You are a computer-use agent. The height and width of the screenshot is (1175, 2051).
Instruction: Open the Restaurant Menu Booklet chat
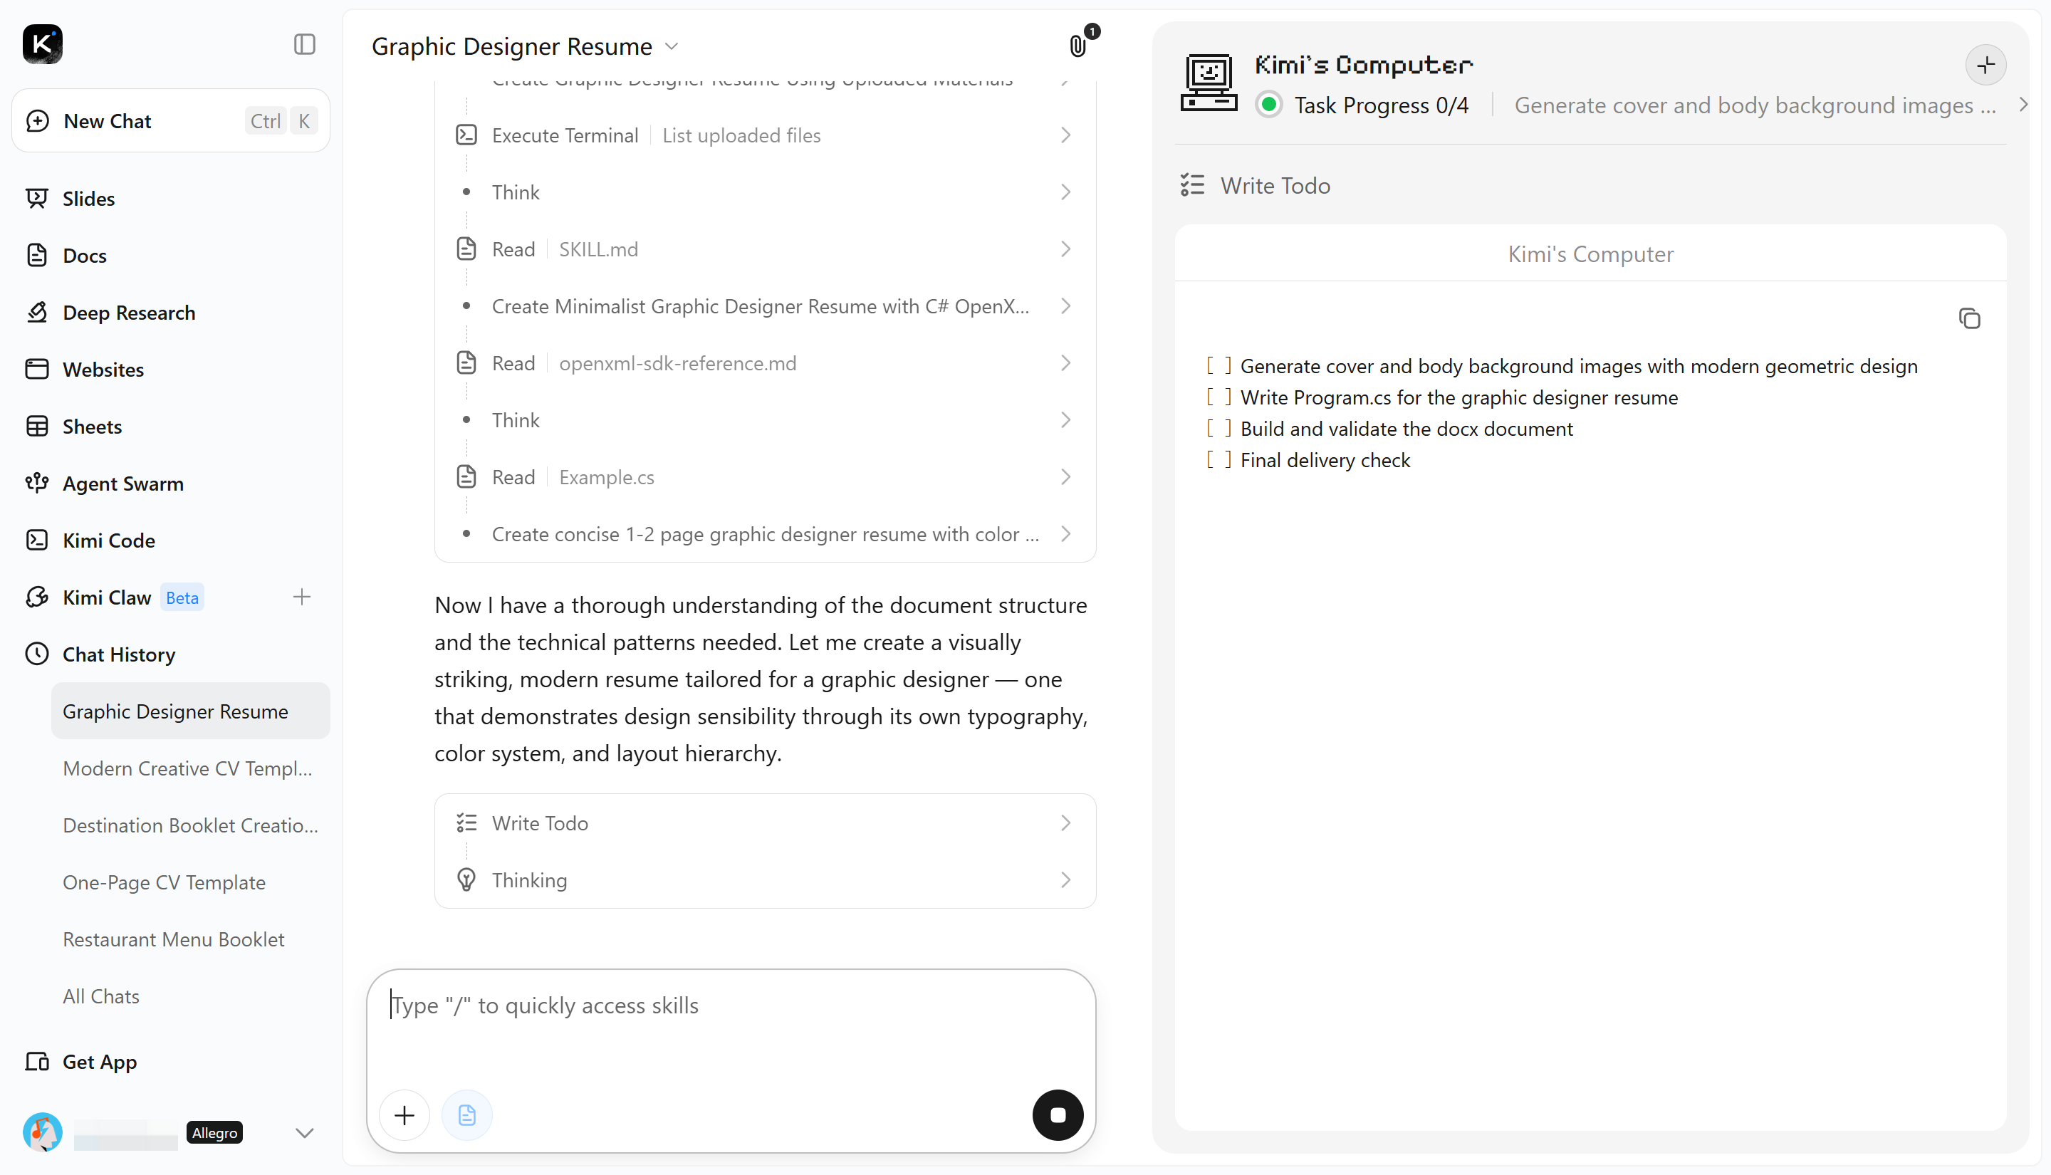tap(190, 939)
